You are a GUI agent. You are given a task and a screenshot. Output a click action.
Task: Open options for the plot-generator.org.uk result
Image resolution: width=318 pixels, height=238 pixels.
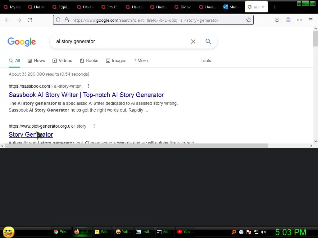pyautogui.click(x=94, y=126)
